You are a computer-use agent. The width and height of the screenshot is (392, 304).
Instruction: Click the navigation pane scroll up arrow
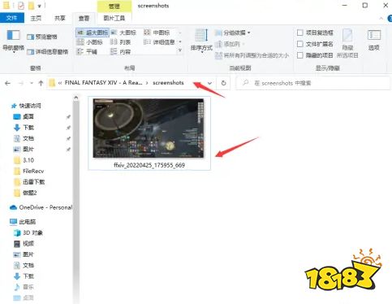click(x=76, y=98)
